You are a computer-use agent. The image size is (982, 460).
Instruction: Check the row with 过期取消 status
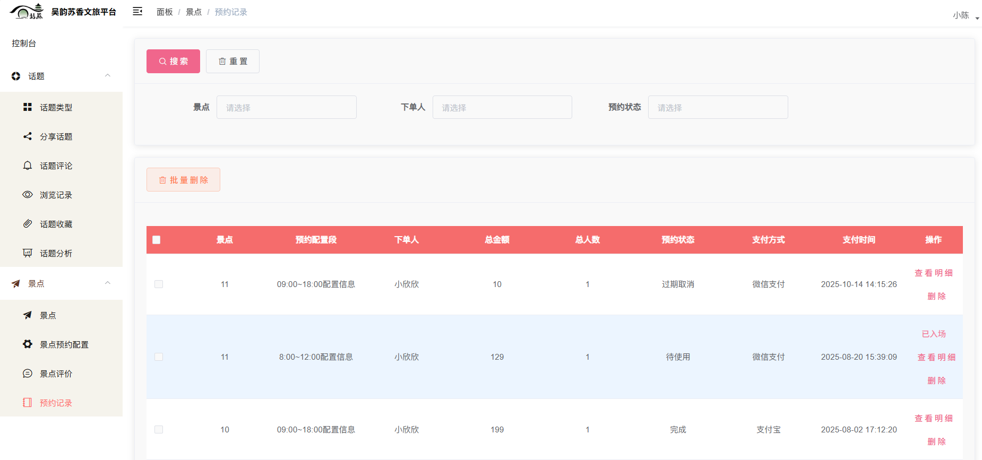click(159, 284)
